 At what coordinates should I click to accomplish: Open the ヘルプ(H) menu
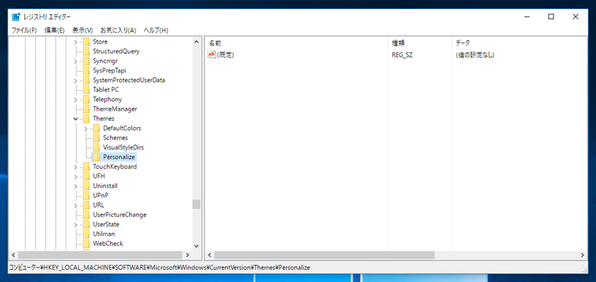click(x=156, y=31)
